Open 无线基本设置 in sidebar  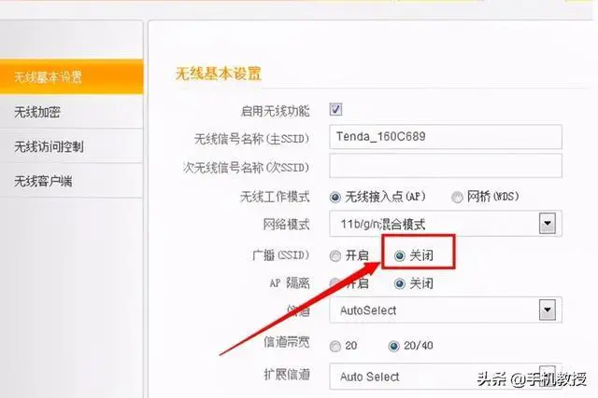click(x=71, y=76)
